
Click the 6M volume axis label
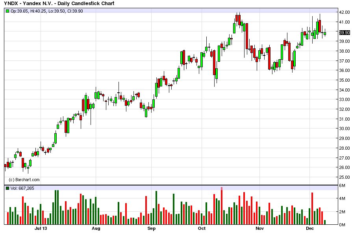click(x=342, y=185)
